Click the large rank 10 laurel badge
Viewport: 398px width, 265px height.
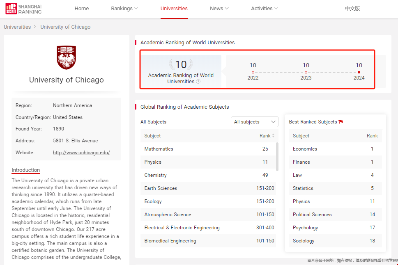pos(181,64)
